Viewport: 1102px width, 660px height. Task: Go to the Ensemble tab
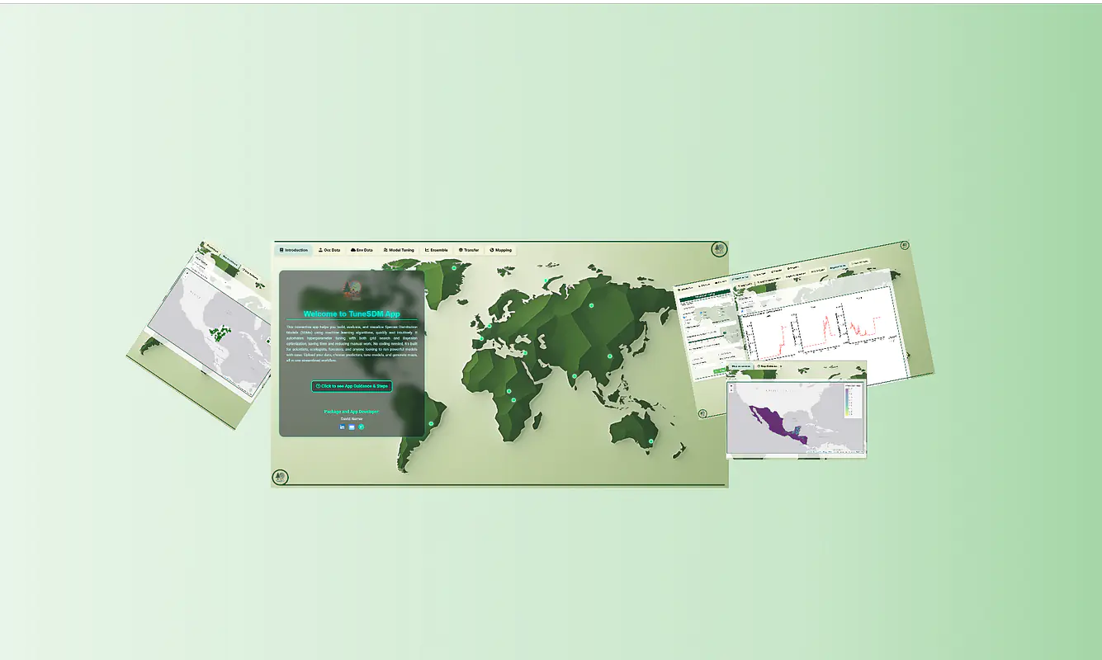[436, 250]
